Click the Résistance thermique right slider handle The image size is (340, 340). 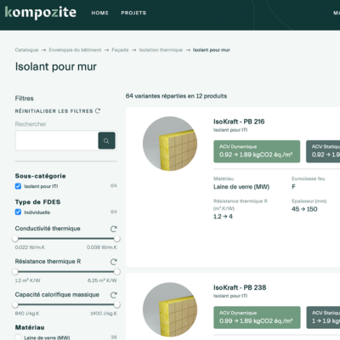click(x=116, y=272)
